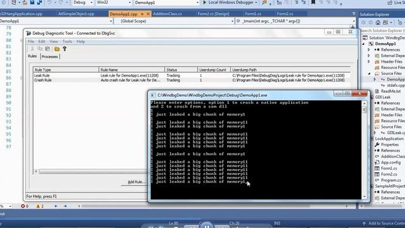The image size is (405, 228).
Task: Navigate back with left arrow in error bar
Action: pos(56,206)
